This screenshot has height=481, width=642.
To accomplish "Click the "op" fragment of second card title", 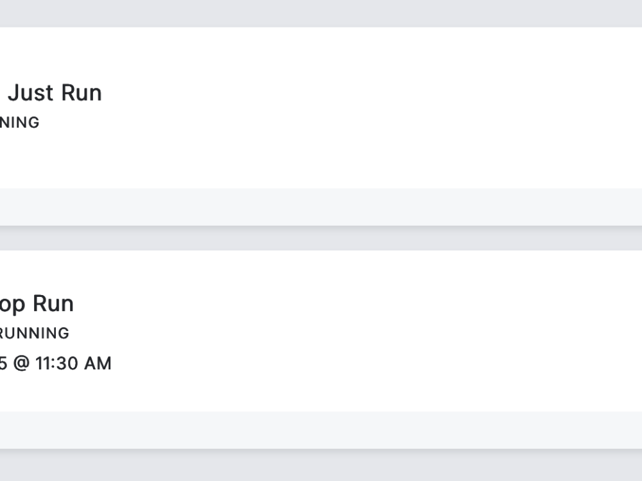I will [x=13, y=305].
